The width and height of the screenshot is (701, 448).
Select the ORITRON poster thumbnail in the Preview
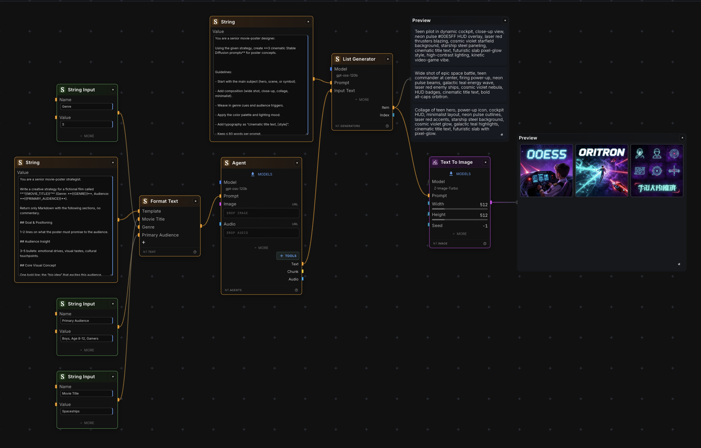602,170
